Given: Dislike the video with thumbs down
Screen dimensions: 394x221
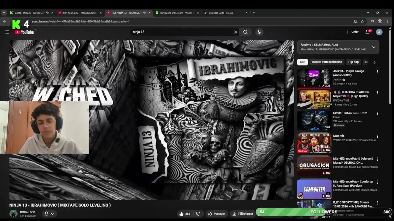Looking at the screenshot, I should click(x=198, y=214).
